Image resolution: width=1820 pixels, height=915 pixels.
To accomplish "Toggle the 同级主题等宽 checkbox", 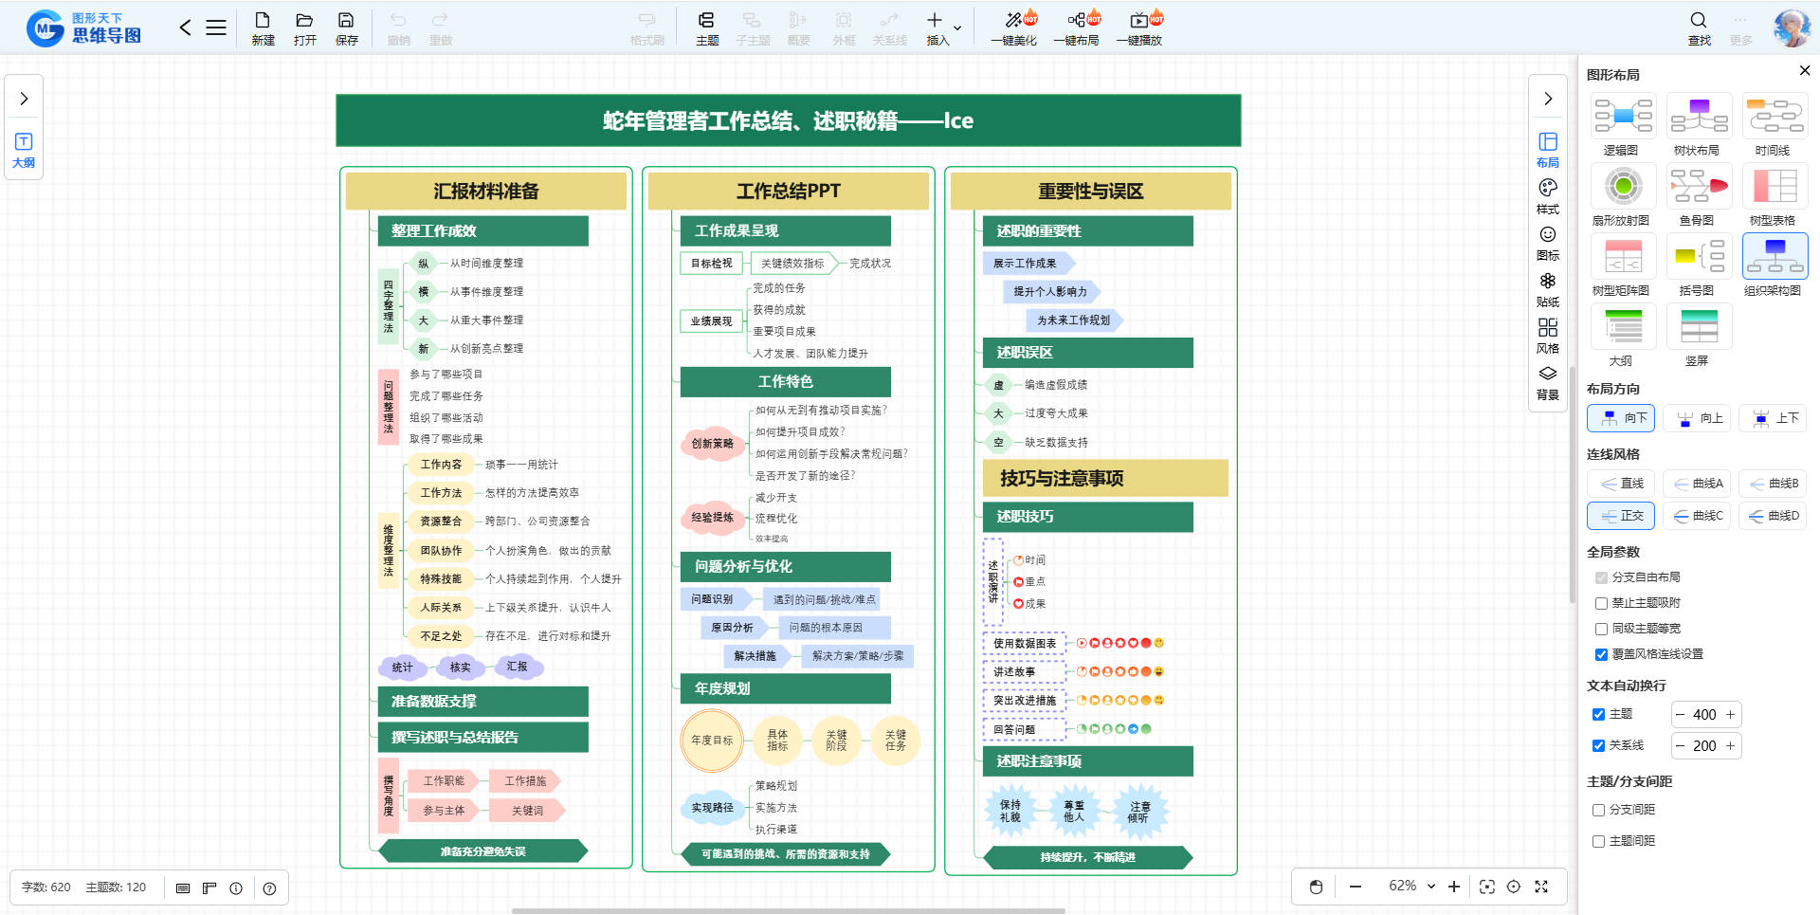I will click(x=1601, y=629).
